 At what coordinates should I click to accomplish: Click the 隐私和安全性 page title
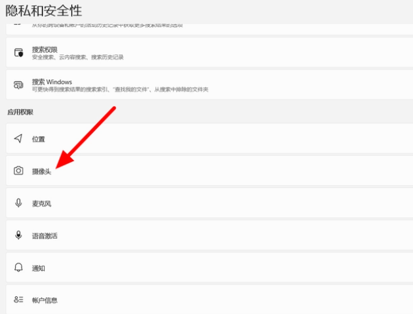(45, 10)
